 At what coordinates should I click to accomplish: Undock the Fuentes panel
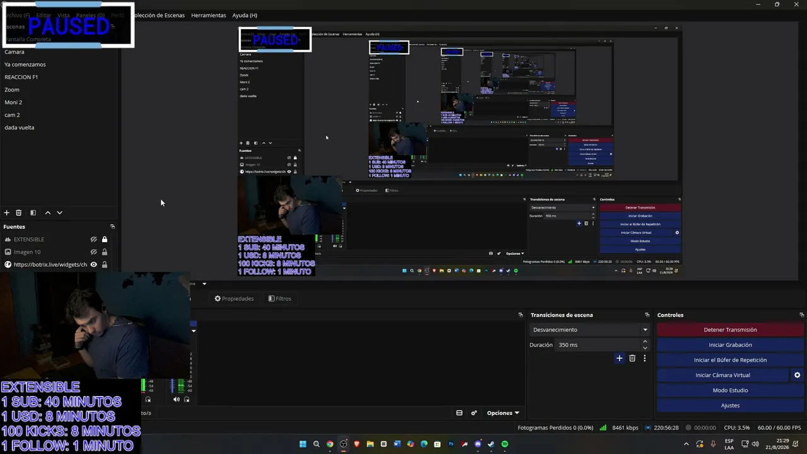click(x=112, y=226)
